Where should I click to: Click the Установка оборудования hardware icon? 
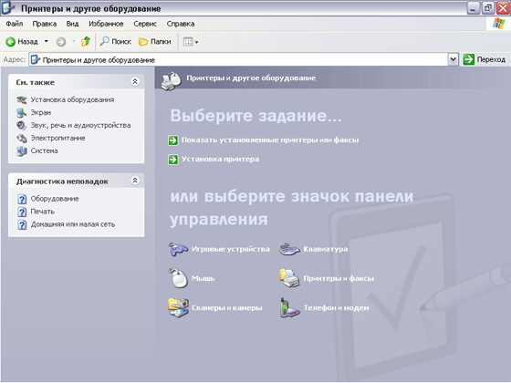pos(22,99)
